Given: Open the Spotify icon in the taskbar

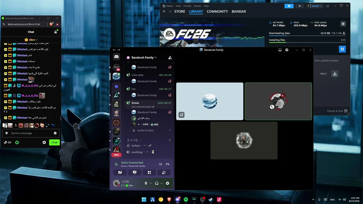Looking at the screenshot, I should 186,199.
